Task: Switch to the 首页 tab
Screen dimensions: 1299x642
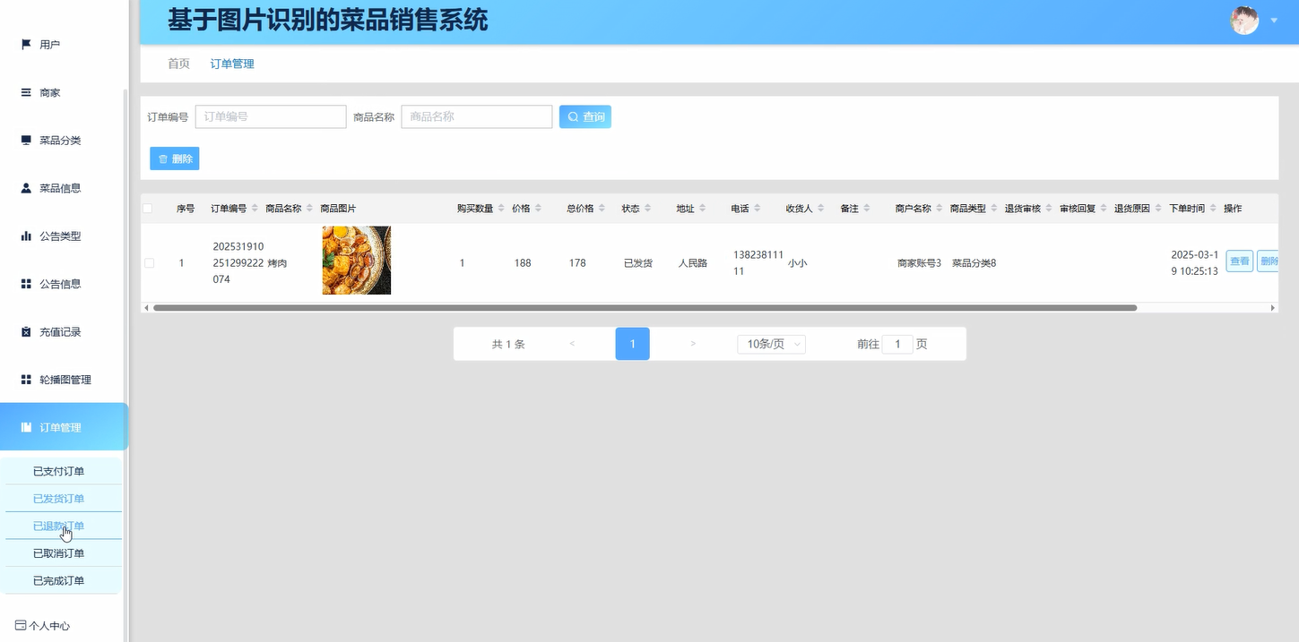Action: 178,64
